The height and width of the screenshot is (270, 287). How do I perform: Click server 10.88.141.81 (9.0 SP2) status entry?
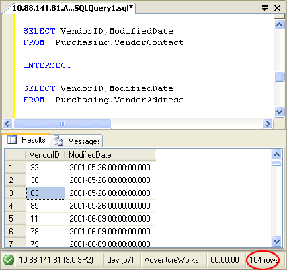click(x=56, y=260)
